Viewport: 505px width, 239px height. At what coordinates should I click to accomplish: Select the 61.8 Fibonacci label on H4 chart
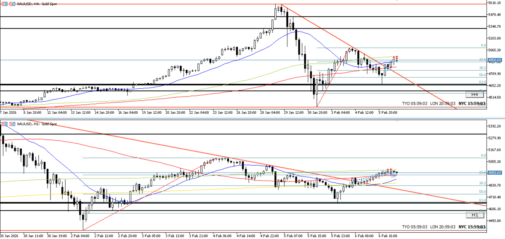click(x=482, y=82)
